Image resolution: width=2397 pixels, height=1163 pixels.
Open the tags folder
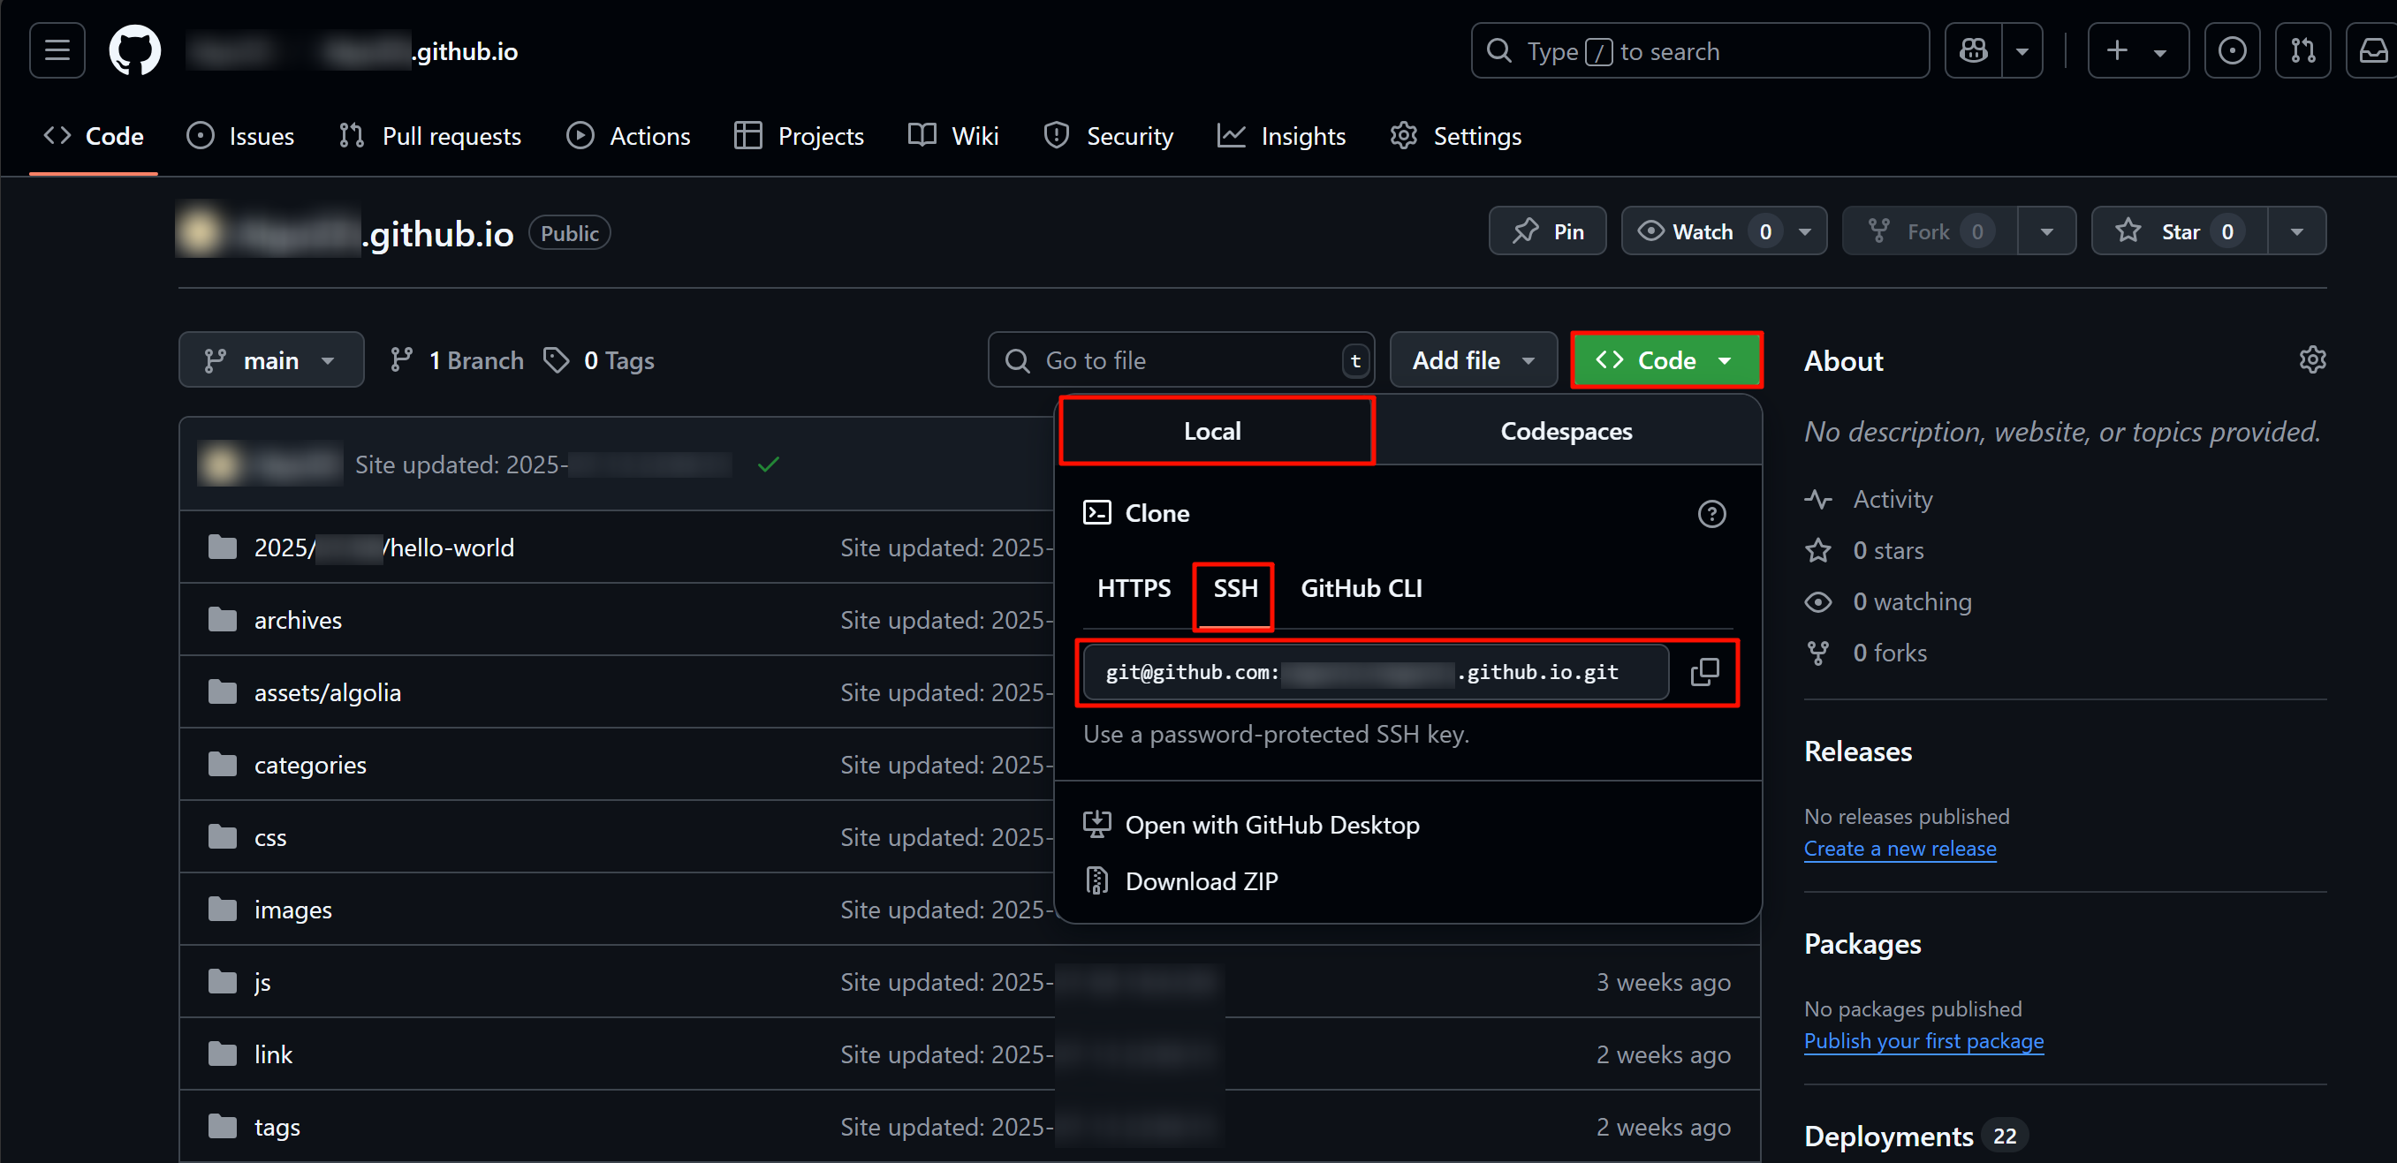point(277,1128)
